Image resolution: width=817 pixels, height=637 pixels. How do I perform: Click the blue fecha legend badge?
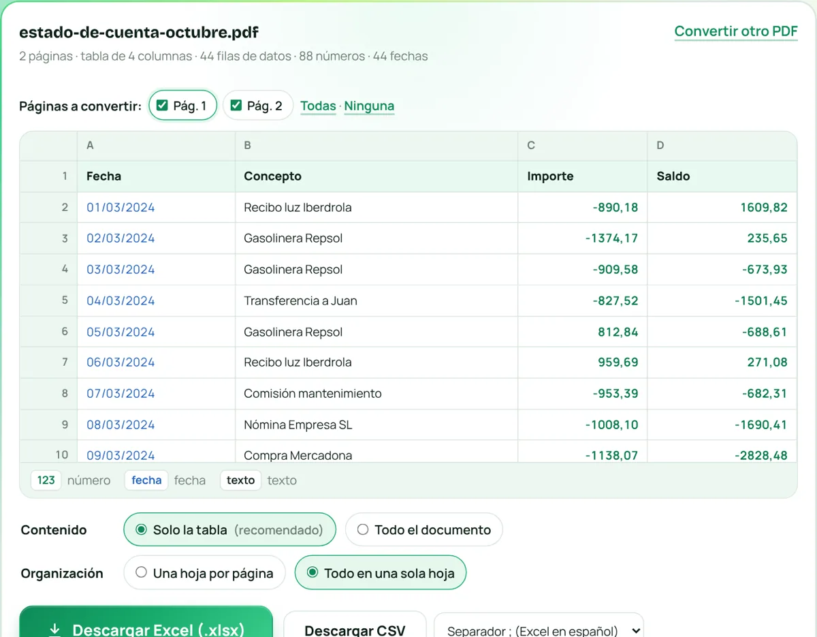tap(146, 480)
